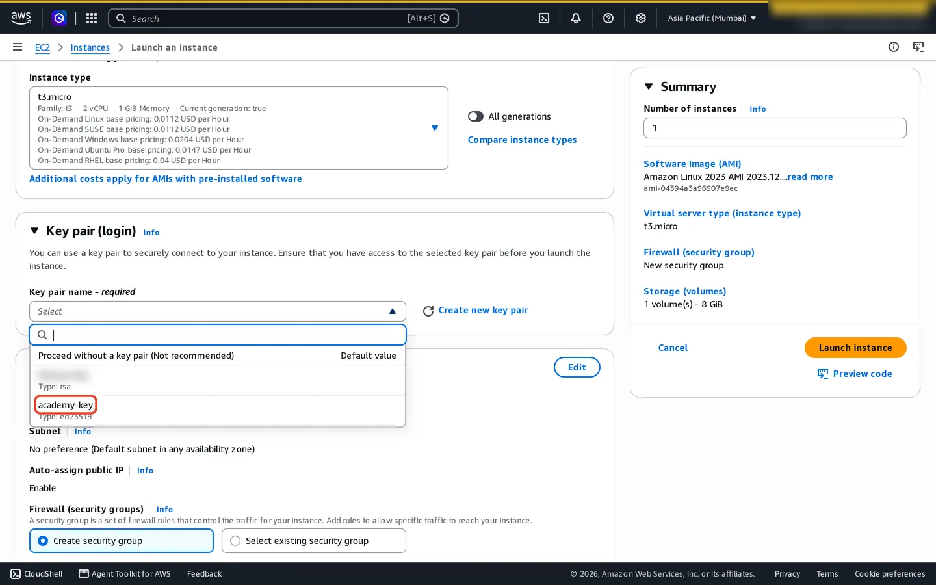Open the help question mark icon
The height and width of the screenshot is (585, 936).
(x=608, y=18)
